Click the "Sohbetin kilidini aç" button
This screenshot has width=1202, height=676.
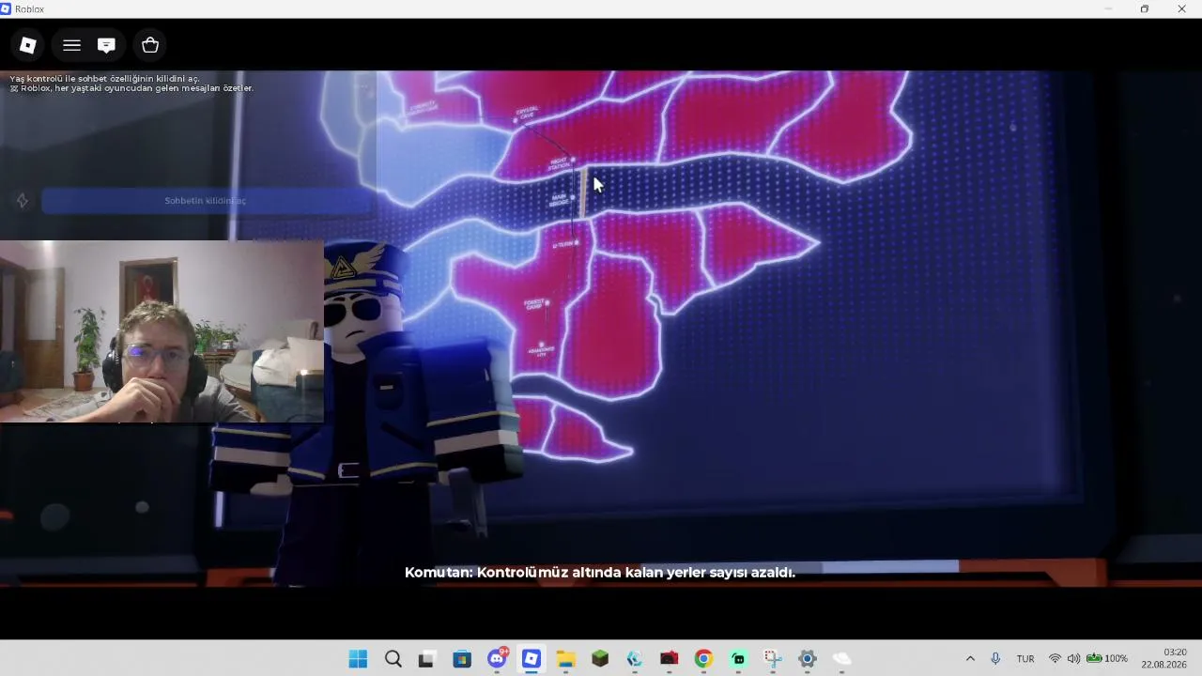(x=205, y=201)
